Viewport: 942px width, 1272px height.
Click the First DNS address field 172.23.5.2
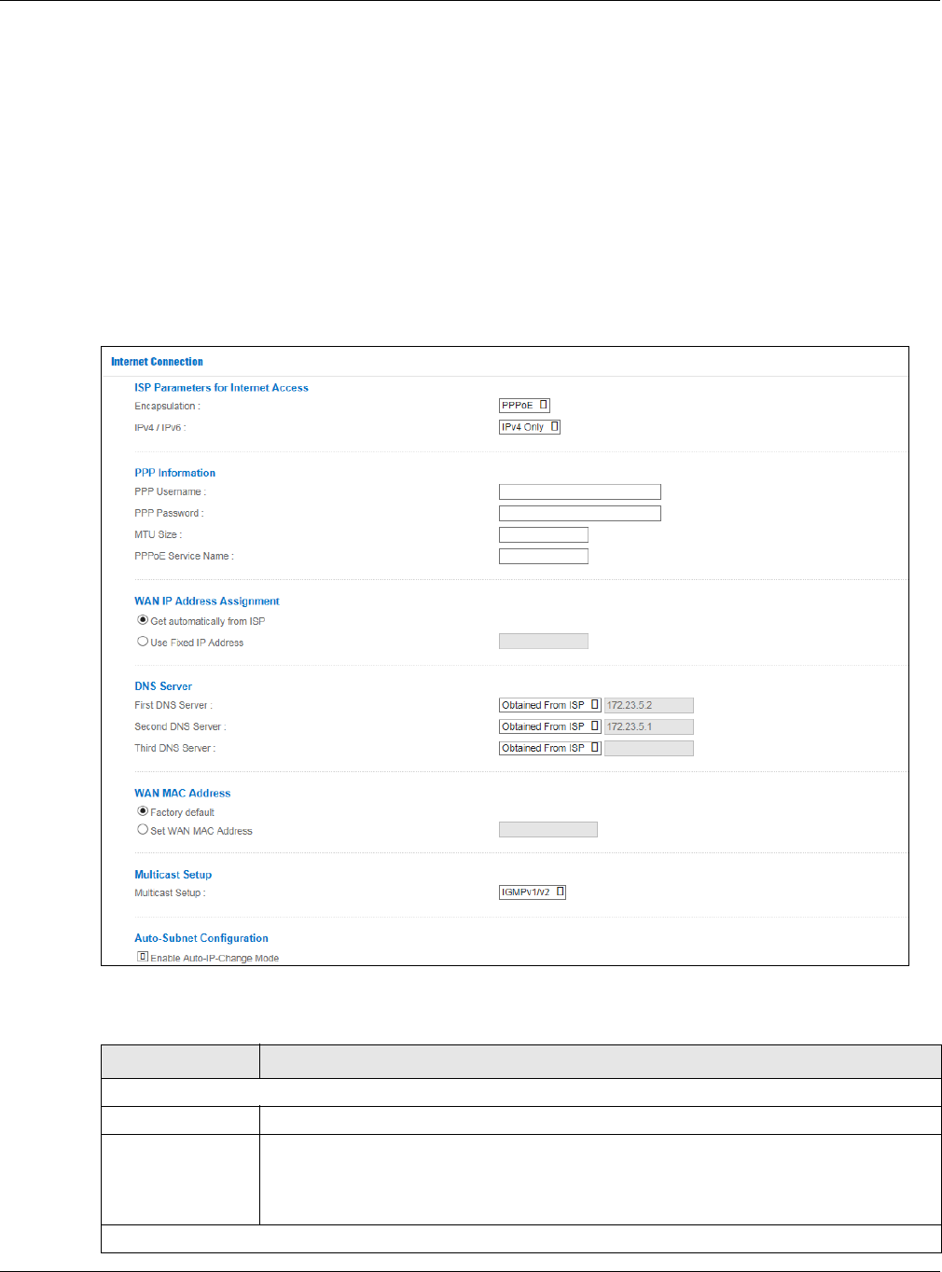click(x=649, y=706)
